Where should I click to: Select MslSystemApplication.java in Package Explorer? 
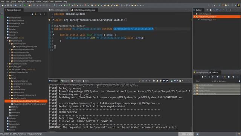pos(26,46)
